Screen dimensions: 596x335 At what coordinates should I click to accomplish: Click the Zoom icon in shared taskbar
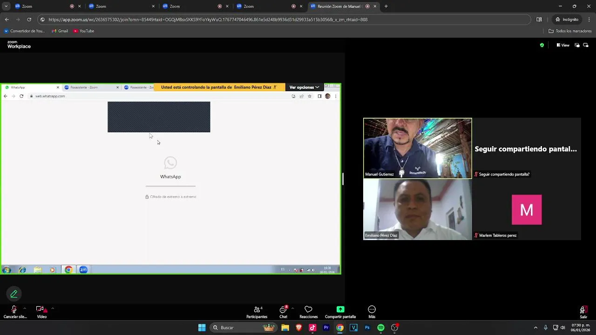(83, 270)
